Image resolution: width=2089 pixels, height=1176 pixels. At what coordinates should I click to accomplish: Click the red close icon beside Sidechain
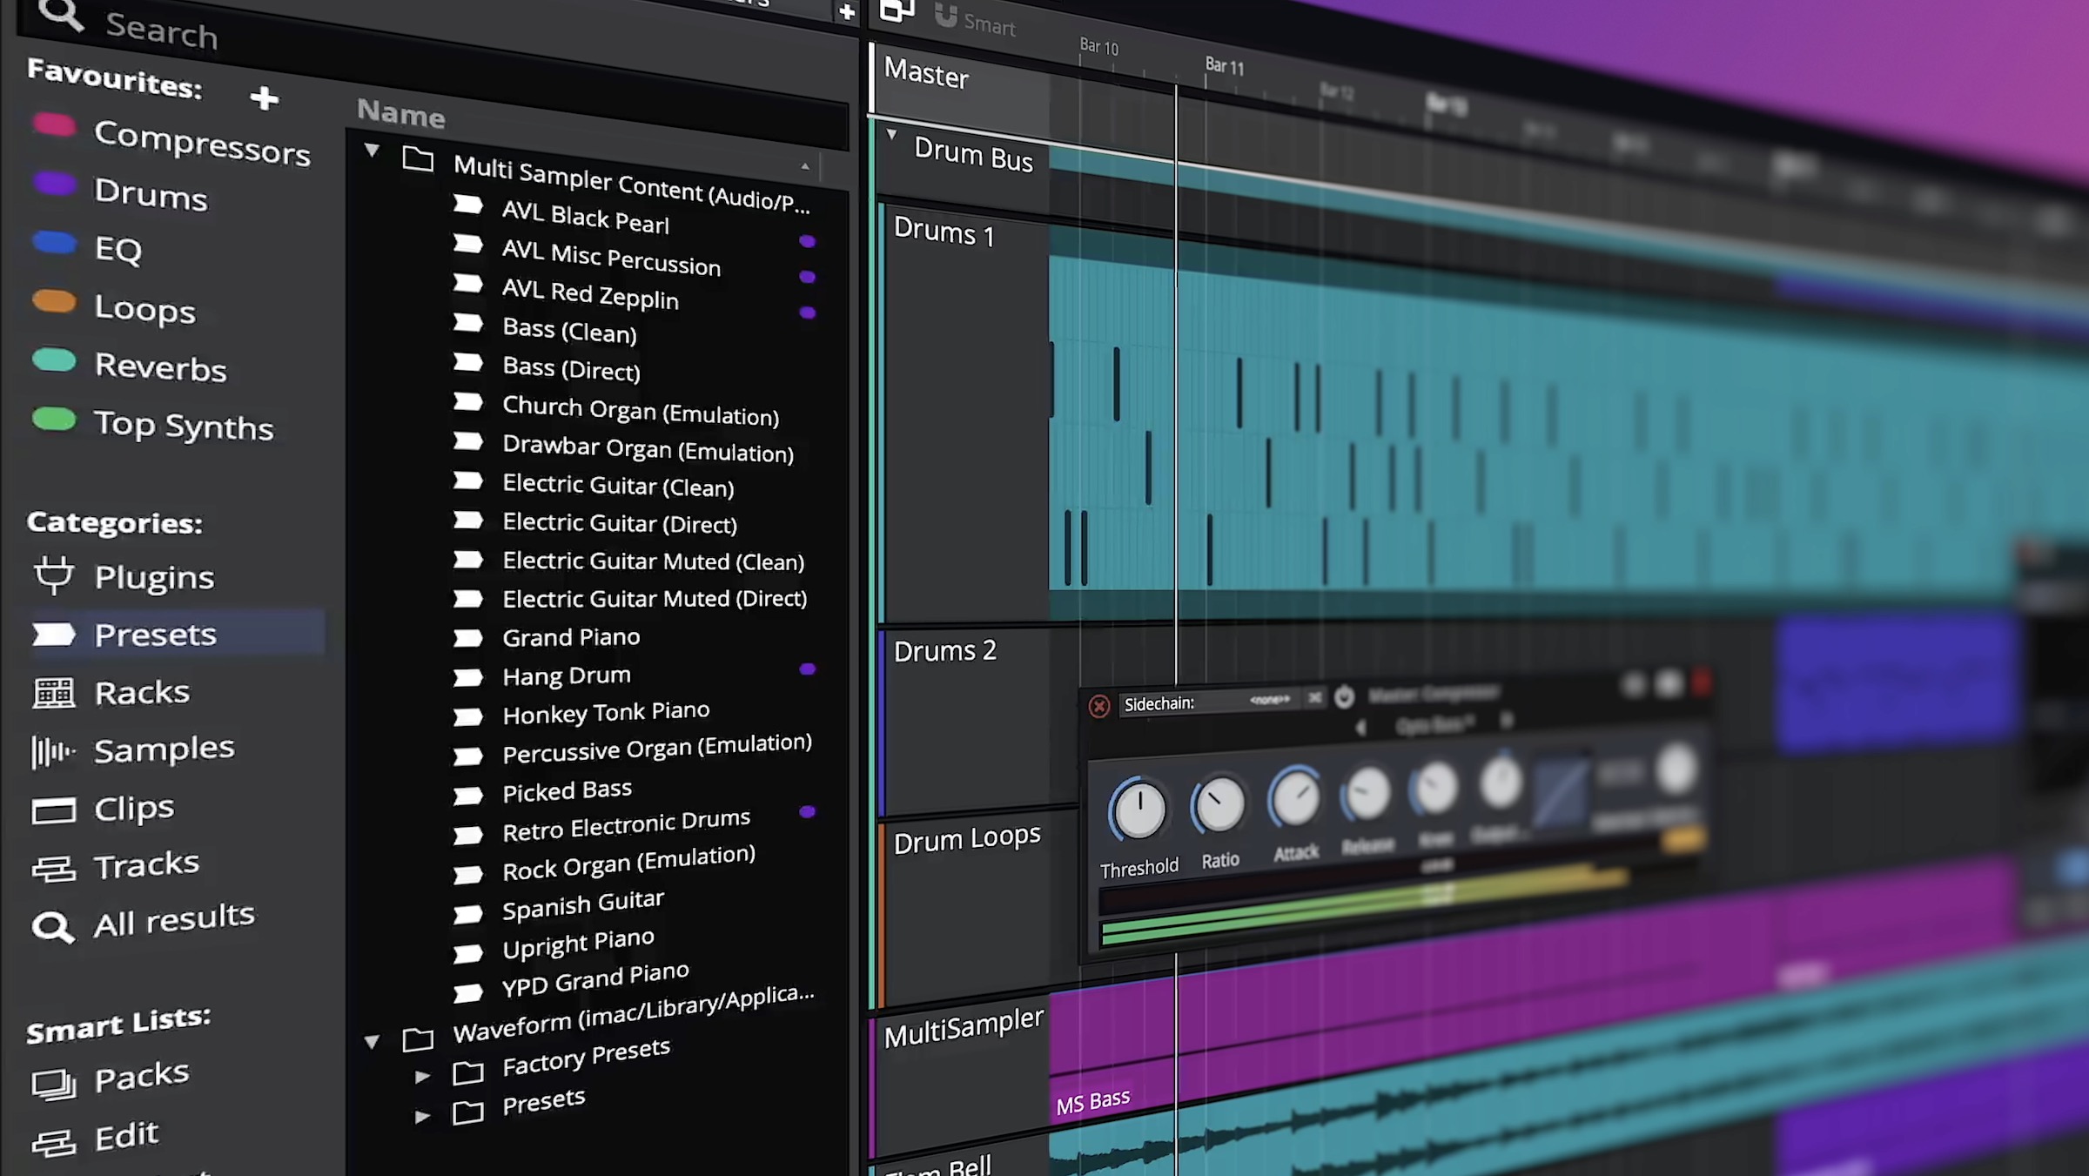[1098, 706]
